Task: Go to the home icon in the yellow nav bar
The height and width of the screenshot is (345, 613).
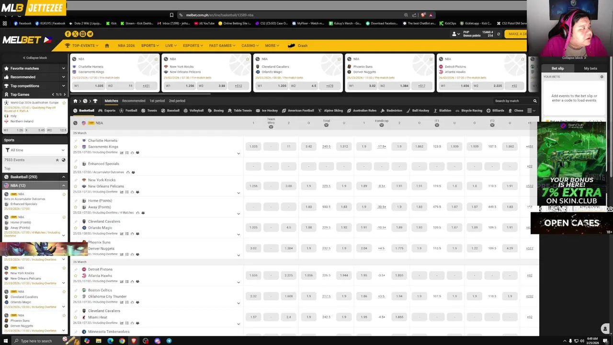Action: (107, 46)
